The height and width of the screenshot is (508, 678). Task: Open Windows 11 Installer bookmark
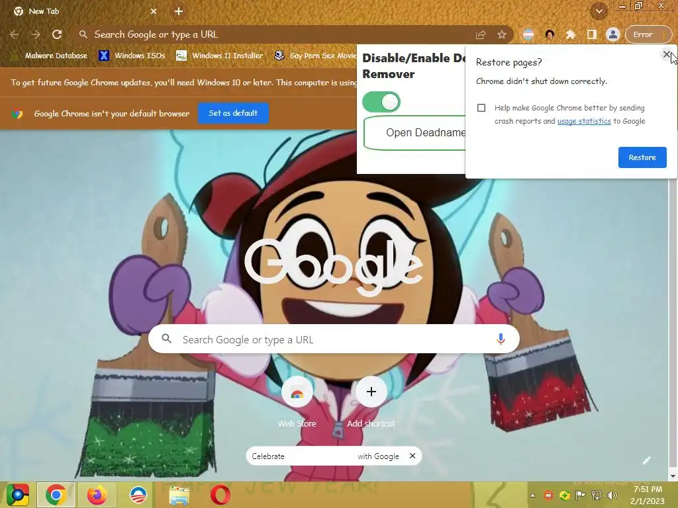click(220, 56)
